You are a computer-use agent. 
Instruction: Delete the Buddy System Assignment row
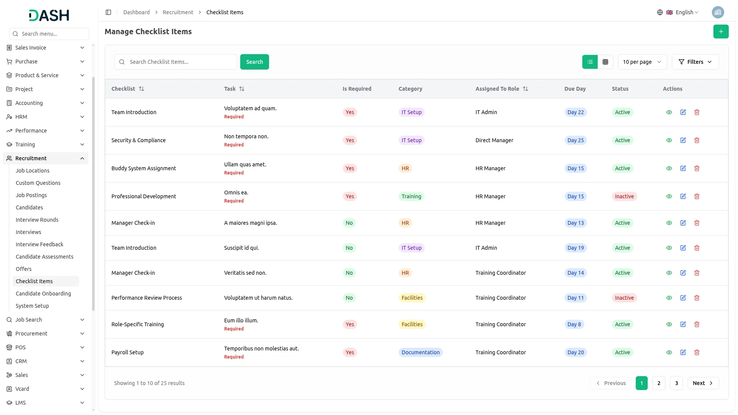tap(697, 168)
